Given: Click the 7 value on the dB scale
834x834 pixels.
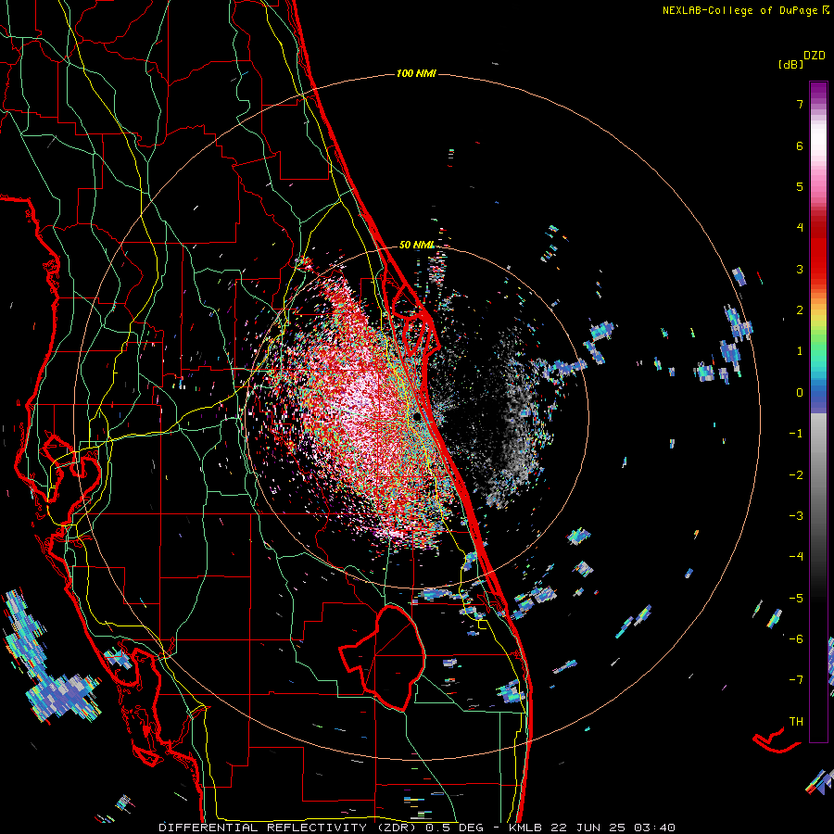Looking at the screenshot, I should [800, 104].
